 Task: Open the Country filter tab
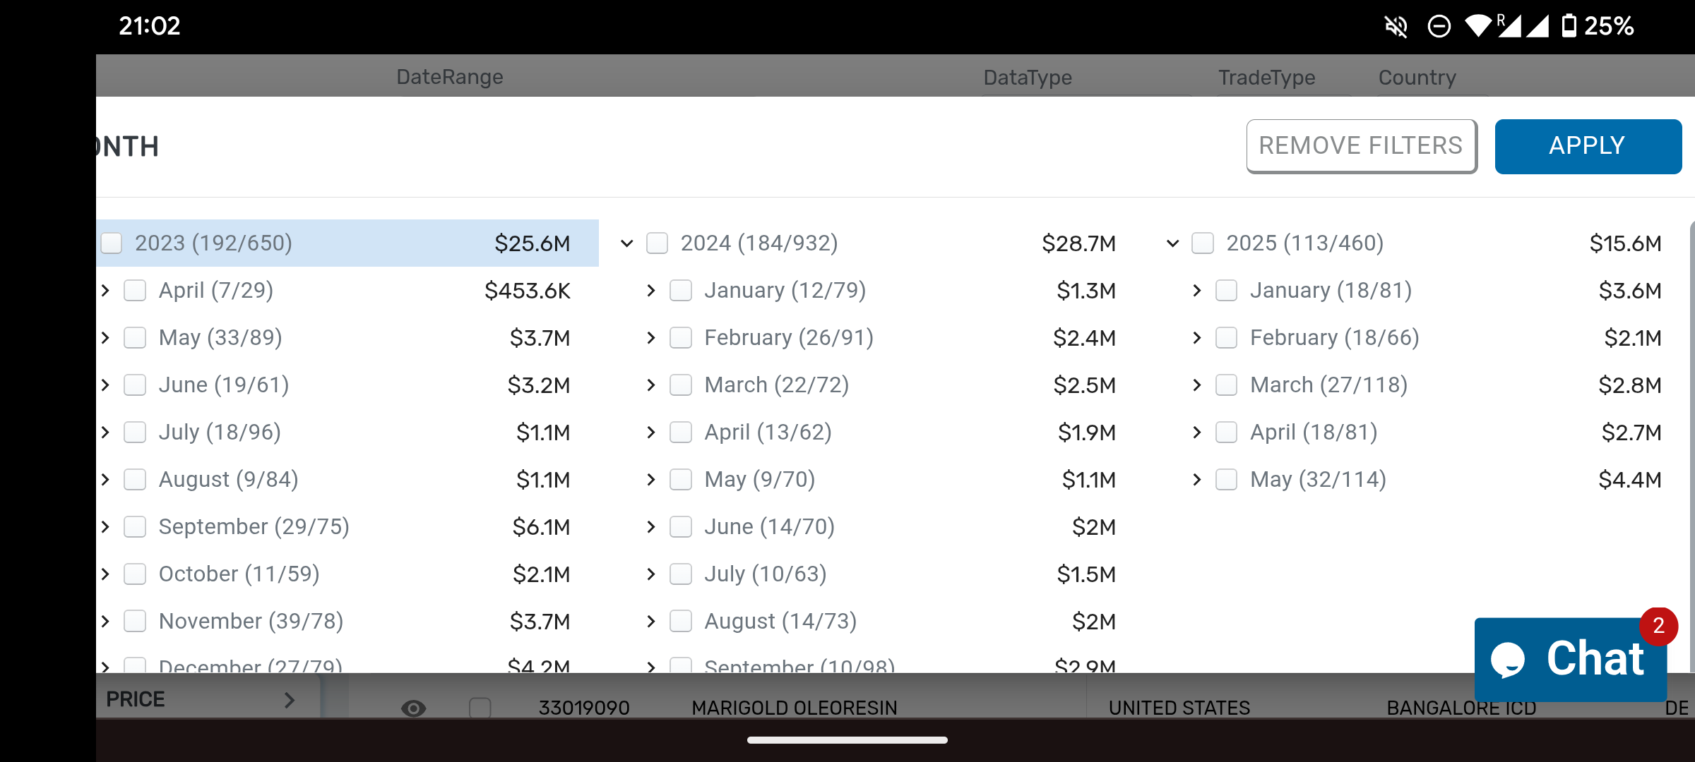[1417, 77]
